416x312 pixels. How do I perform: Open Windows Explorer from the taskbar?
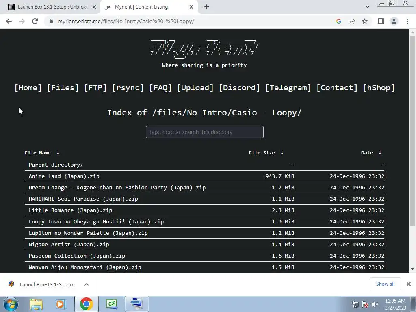pos(36,304)
